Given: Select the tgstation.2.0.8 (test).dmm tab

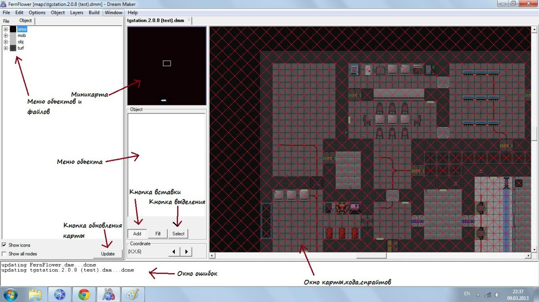Looking at the screenshot, I should 156,20.
